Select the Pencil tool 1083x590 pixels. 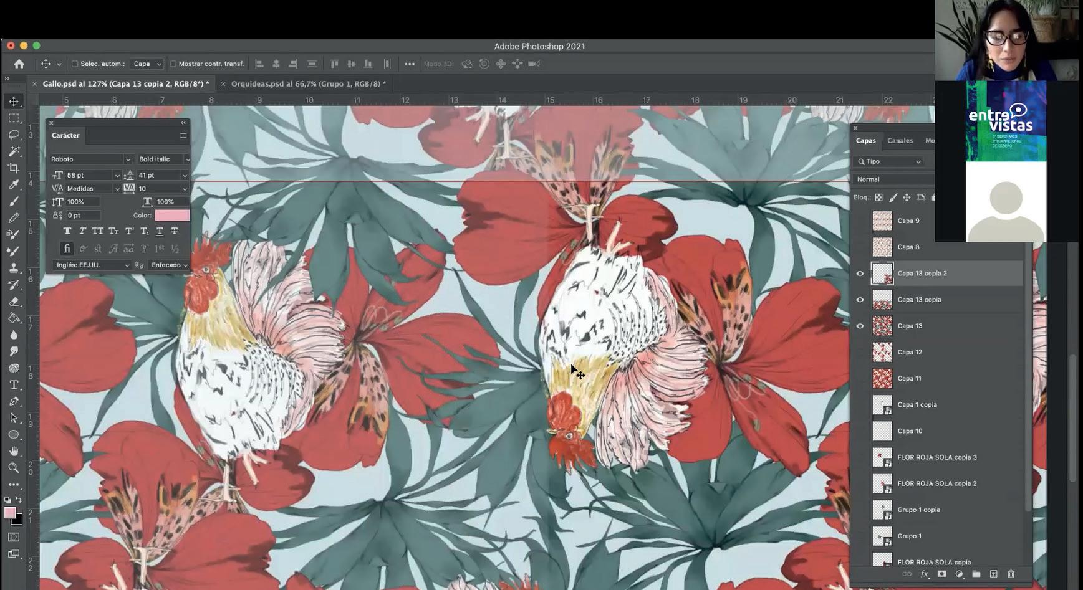(x=14, y=218)
